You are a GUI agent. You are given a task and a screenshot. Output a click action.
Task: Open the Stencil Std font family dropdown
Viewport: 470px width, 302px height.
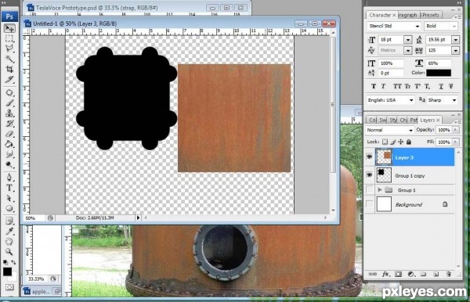coord(418,27)
